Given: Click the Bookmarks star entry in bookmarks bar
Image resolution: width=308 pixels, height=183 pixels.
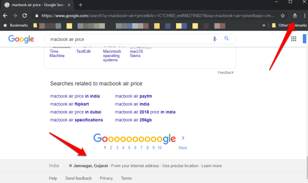Looking at the screenshot, I should [x=16, y=25].
